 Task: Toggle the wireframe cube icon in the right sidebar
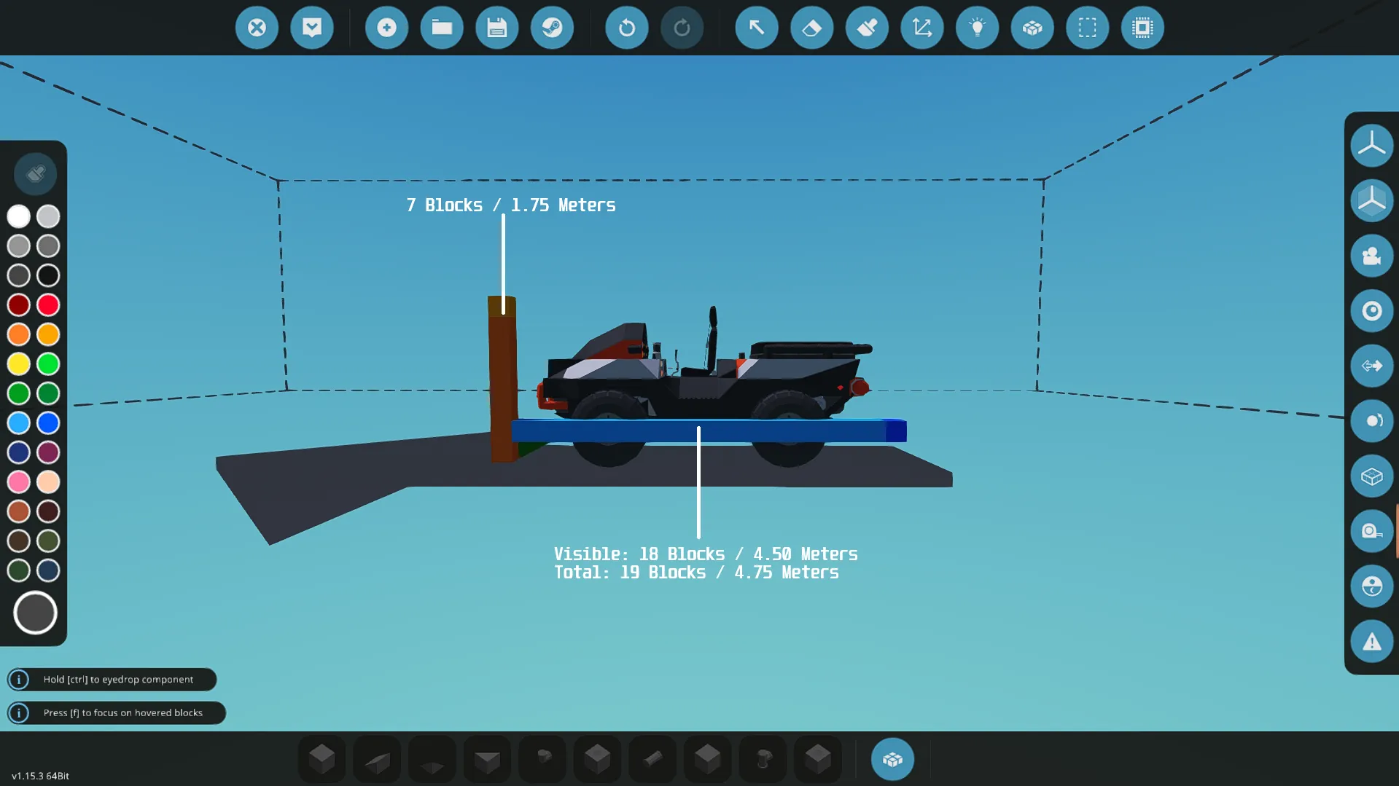[x=1371, y=476]
